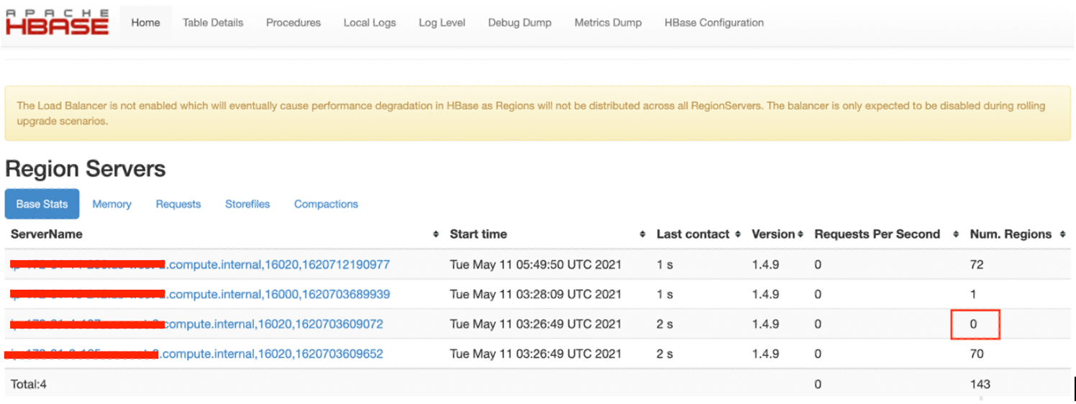Viewport: 1076px width, 404px height.
Task: Switch to the Compactions tab
Action: tap(326, 204)
